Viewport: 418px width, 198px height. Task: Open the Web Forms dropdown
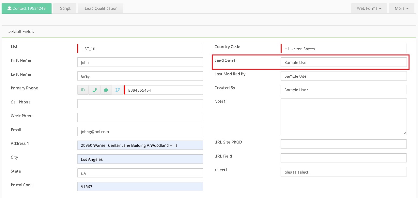pos(369,8)
